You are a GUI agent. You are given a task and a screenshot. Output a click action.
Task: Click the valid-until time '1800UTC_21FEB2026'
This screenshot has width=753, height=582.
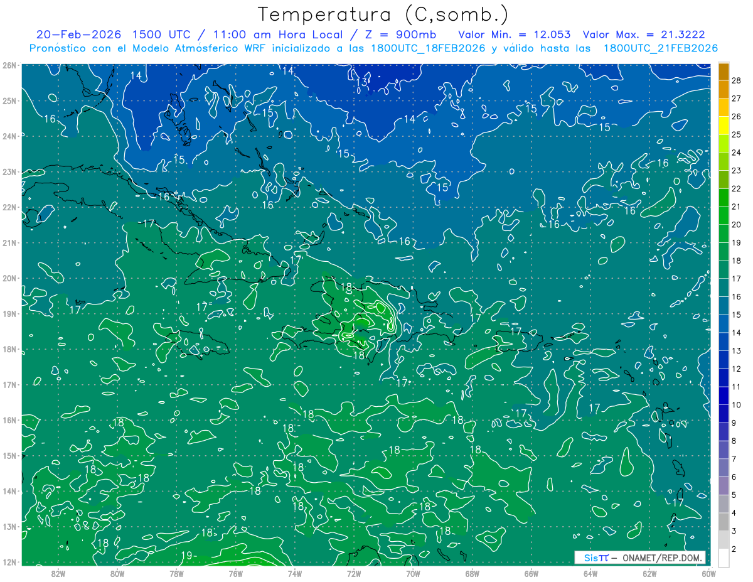coord(661,48)
